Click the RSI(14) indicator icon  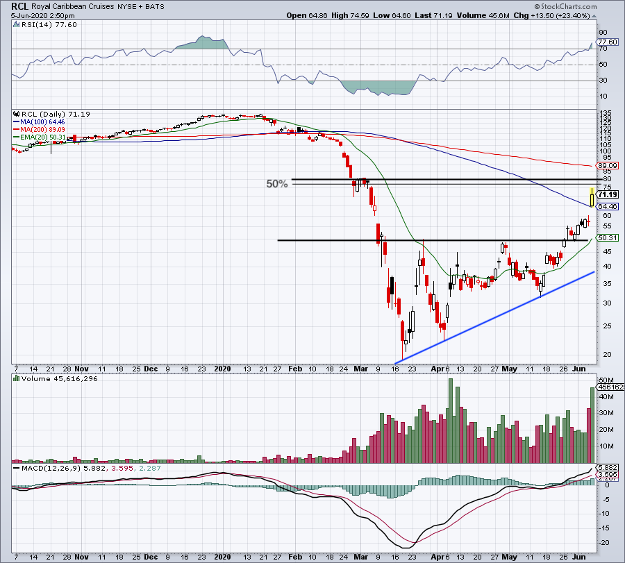[x=16, y=25]
